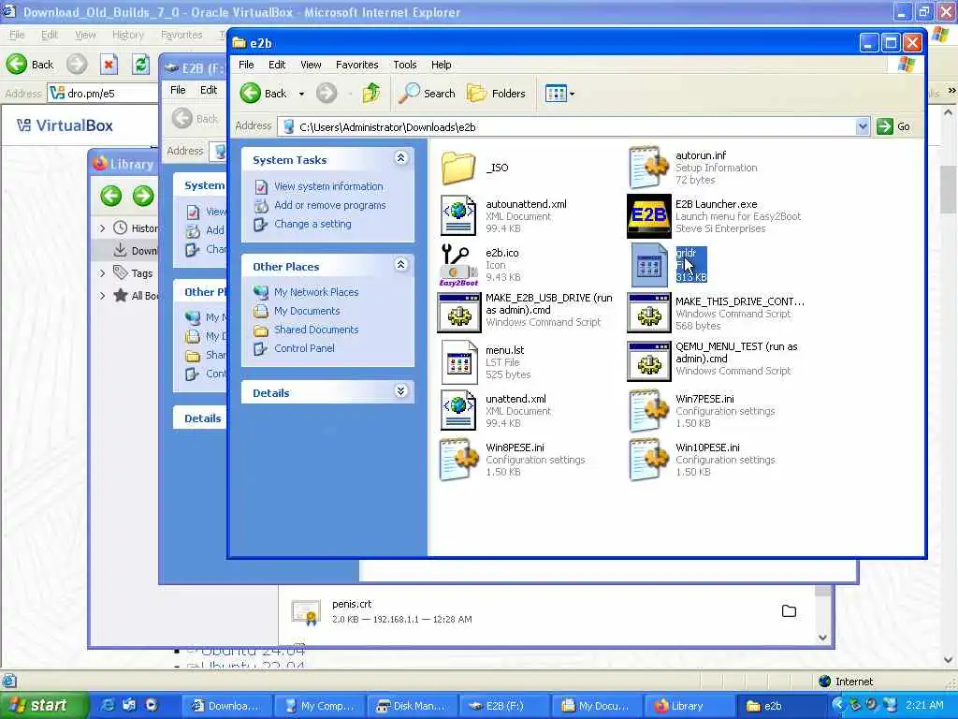Screen dimensions: 958x719
Task: Switch to My Computer taskbar button
Action: coord(319,706)
